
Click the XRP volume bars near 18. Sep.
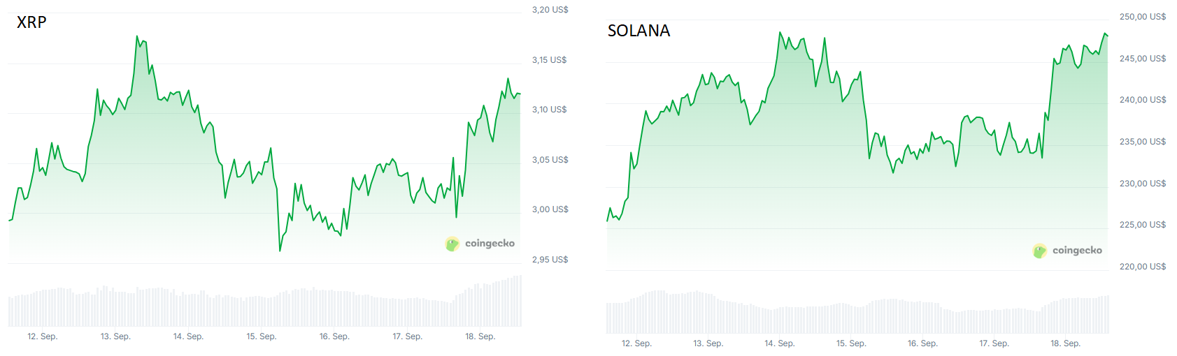click(x=490, y=303)
